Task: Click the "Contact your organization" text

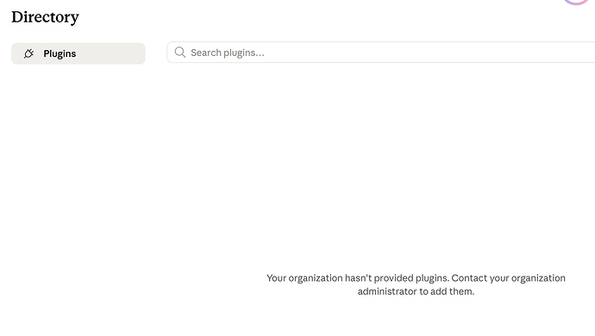Action: [508, 278]
